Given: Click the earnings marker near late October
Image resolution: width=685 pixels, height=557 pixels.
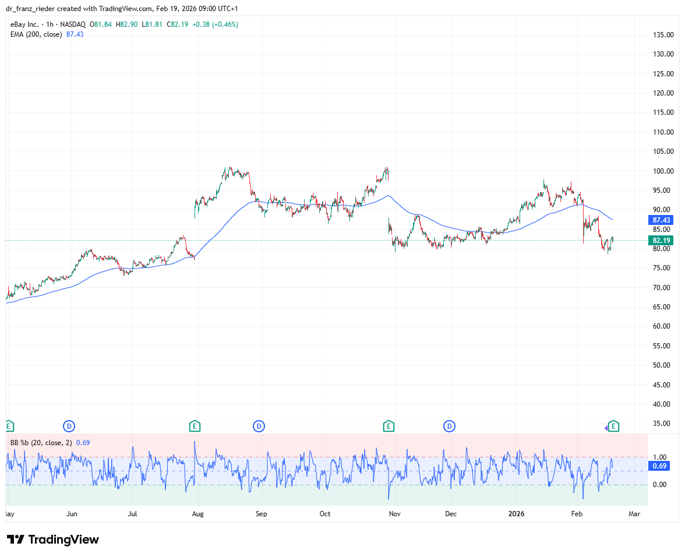Looking at the screenshot, I should click(389, 426).
